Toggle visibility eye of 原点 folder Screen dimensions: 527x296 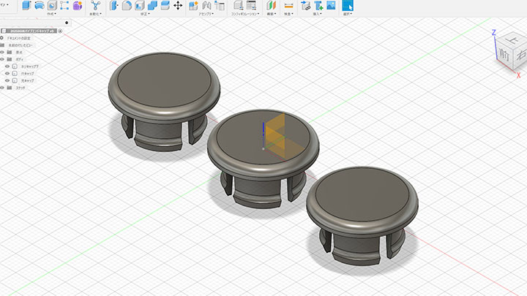[x=2, y=52]
